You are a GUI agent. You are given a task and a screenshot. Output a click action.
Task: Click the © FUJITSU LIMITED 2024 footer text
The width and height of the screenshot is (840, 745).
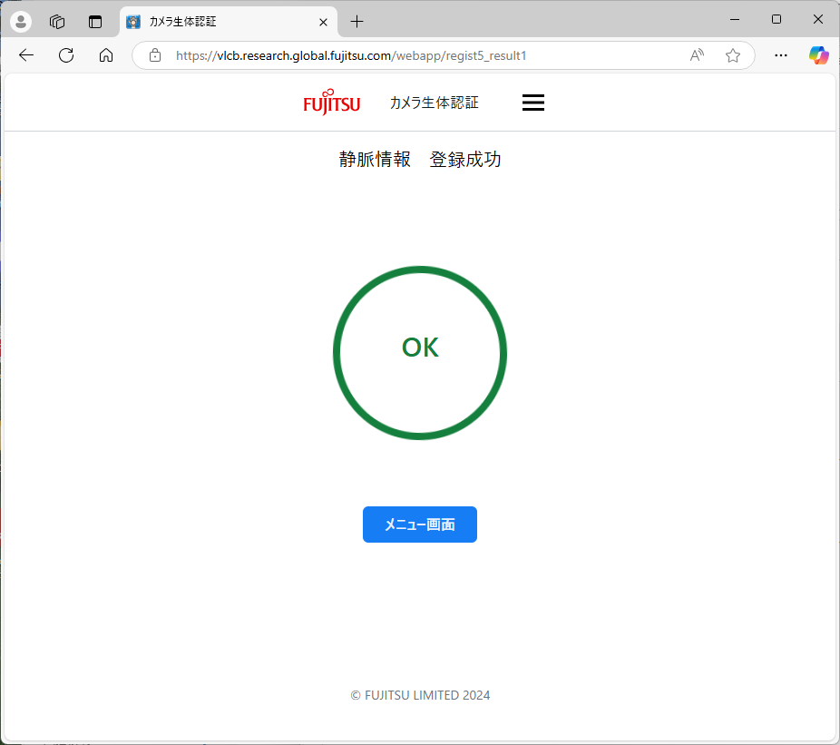click(420, 695)
